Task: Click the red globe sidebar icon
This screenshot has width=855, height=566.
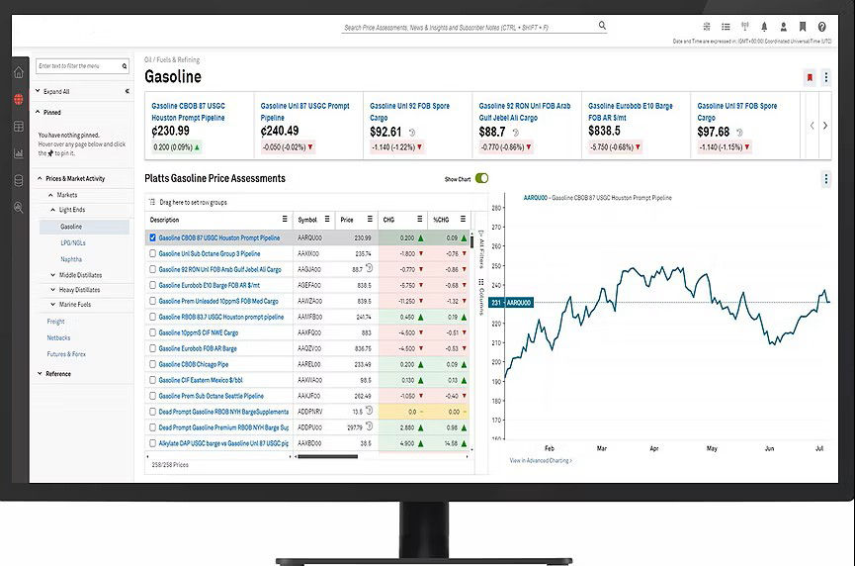Action: pyautogui.click(x=19, y=99)
